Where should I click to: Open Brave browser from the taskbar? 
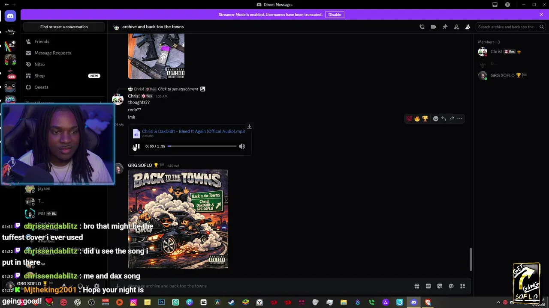click(428, 302)
